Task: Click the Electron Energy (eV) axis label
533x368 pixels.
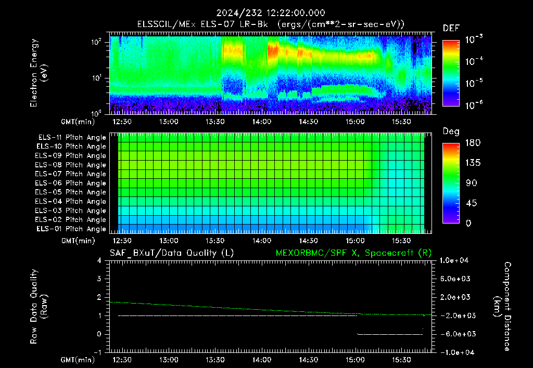Action: (x=39, y=73)
